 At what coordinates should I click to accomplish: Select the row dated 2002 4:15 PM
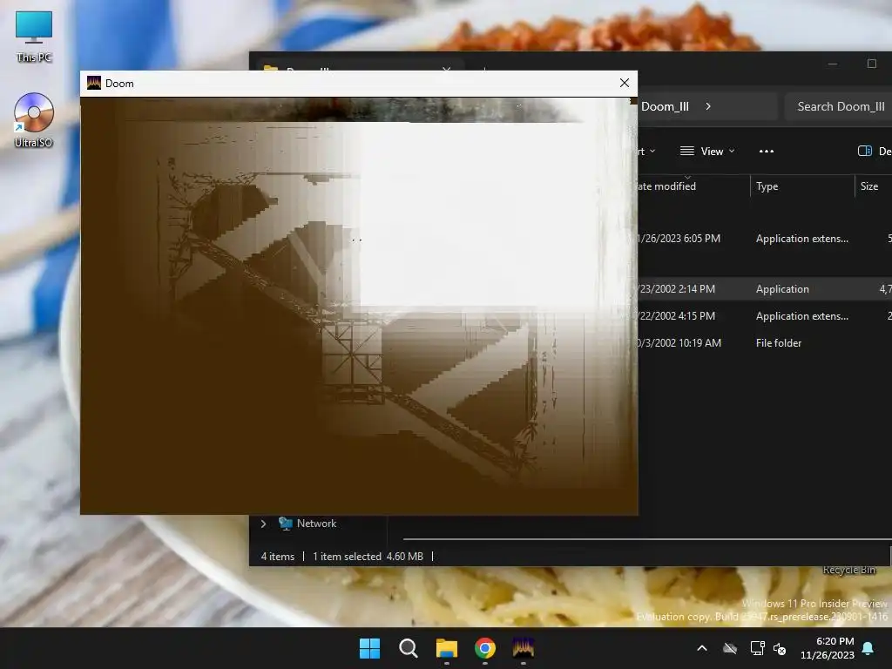(x=764, y=315)
